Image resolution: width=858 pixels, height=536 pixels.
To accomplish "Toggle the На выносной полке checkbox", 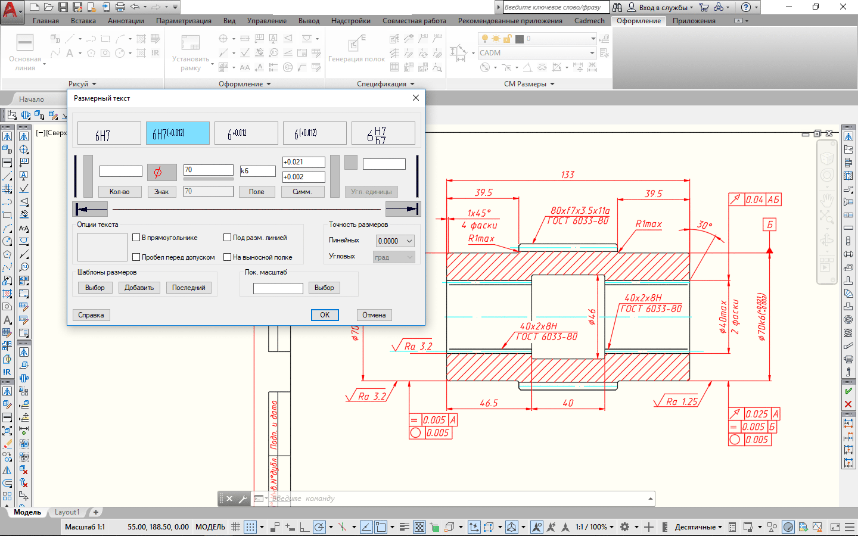I will [227, 257].
